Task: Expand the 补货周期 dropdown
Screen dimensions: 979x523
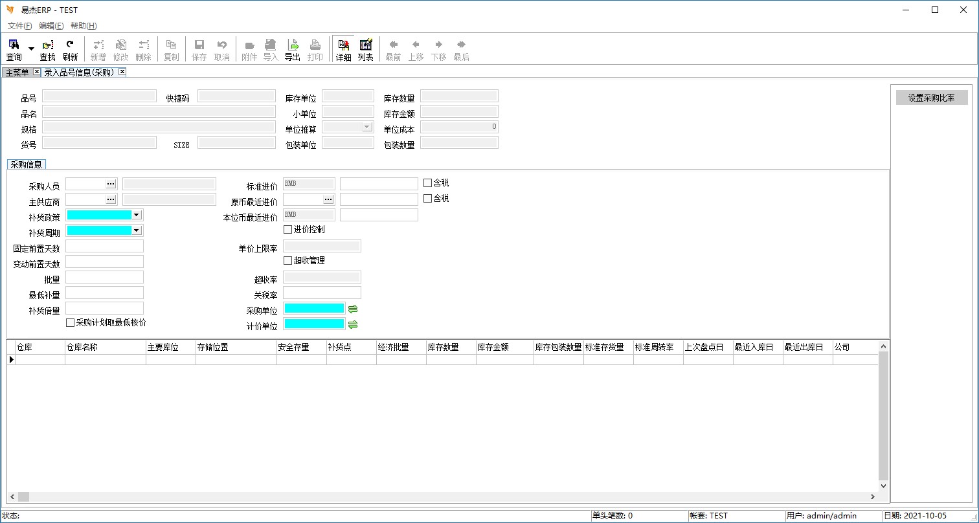Action: coord(136,230)
